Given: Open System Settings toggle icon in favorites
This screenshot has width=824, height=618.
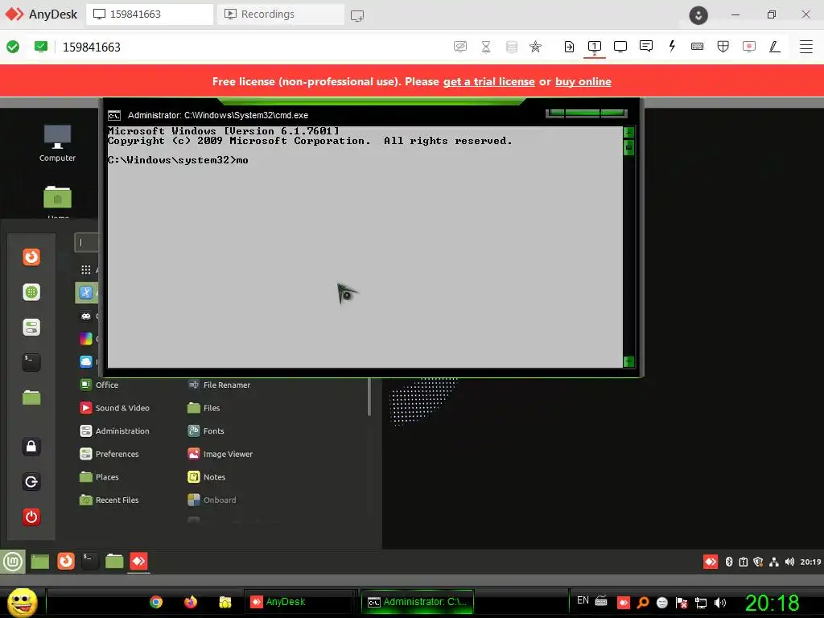Looking at the screenshot, I should tap(31, 328).
